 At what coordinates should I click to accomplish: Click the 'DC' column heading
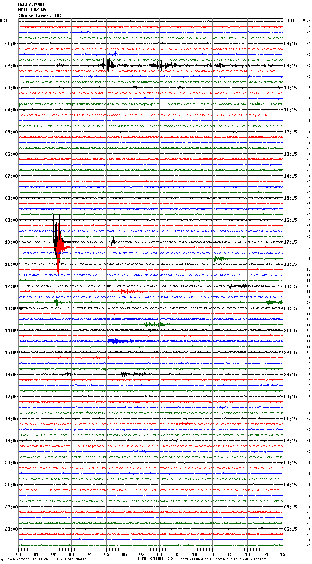[305, 20]
